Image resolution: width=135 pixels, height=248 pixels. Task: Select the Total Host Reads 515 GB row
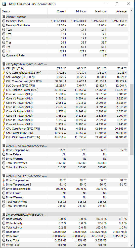click(x=65, y=167)
